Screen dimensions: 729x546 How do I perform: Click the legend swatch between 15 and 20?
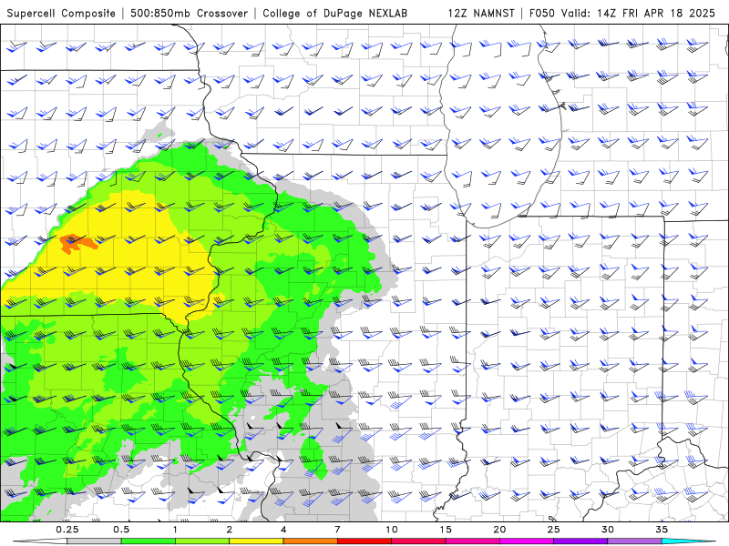472,541
